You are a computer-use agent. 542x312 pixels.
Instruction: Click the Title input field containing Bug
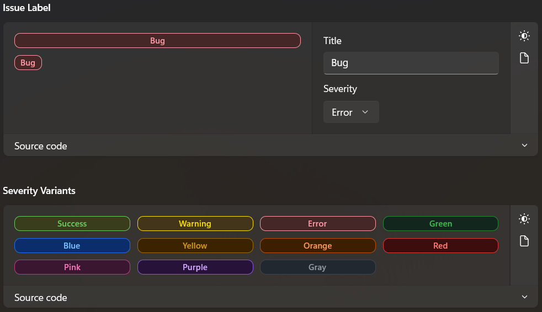click(411, 63)
